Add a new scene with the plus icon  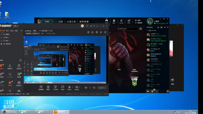[22, 31]
